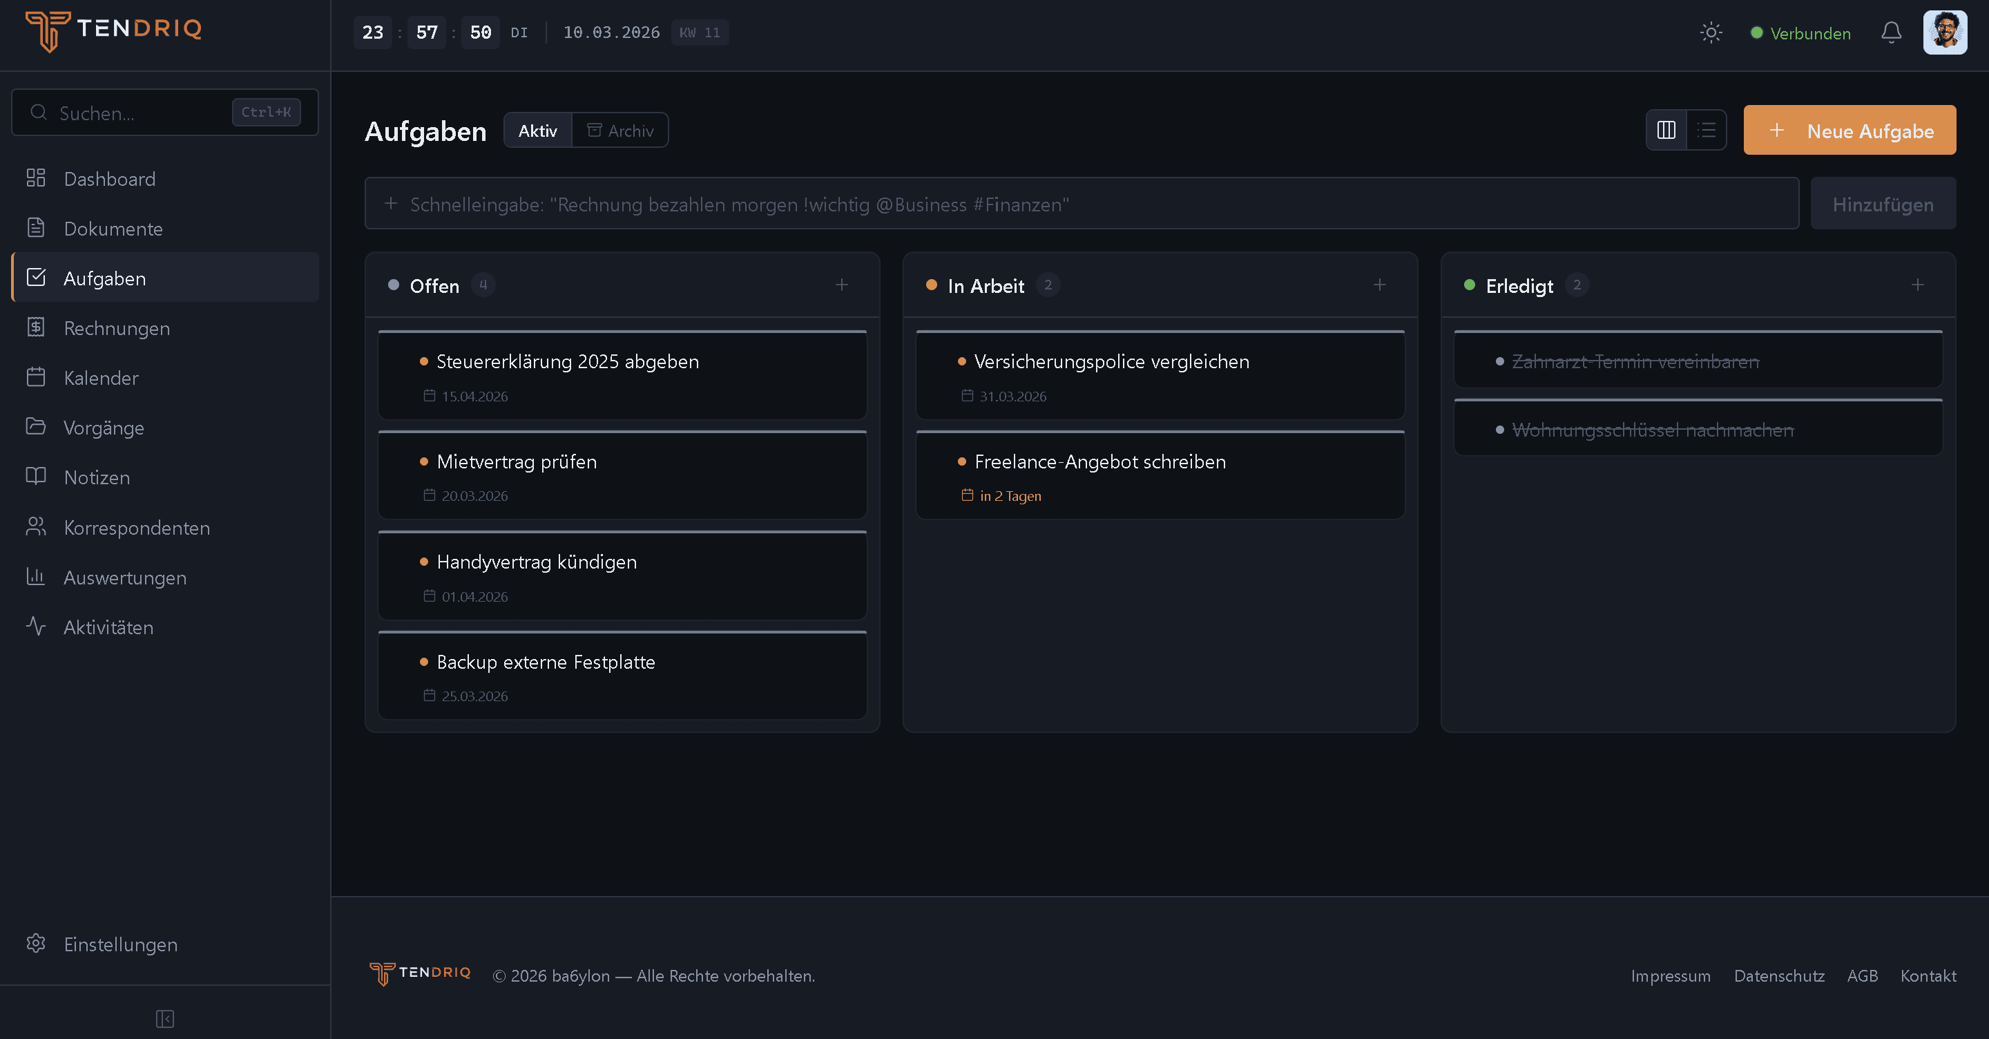1989x1039 pixels.
Task: Open the Datenschutz footer link
Action: tap(1779, 975)
